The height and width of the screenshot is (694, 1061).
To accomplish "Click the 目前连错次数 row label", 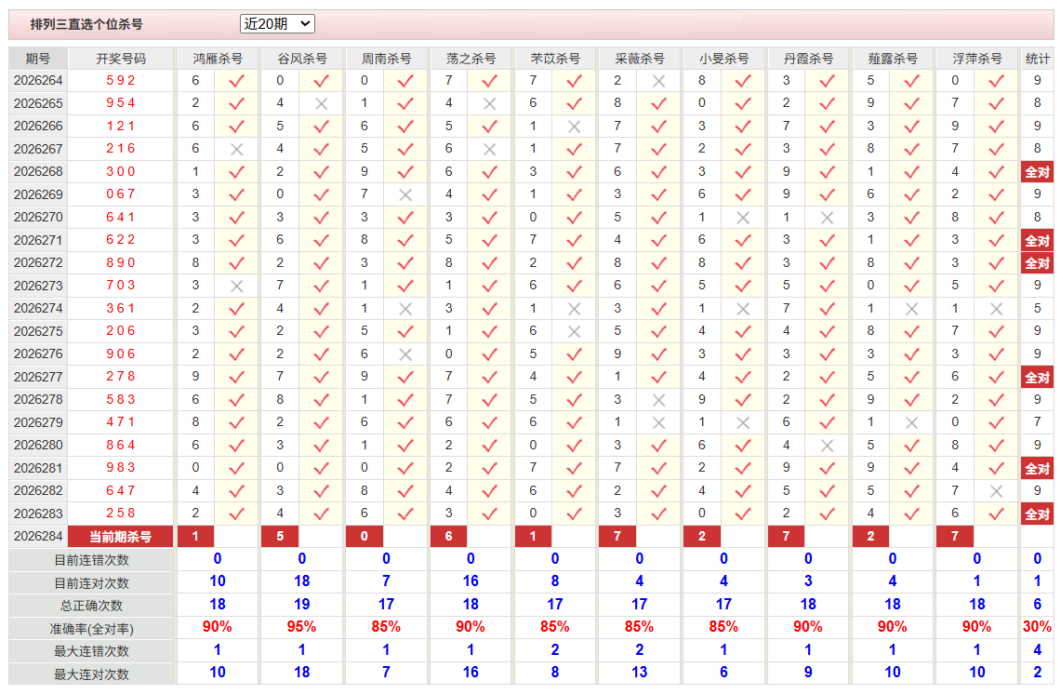I will [x=91, y=561].
